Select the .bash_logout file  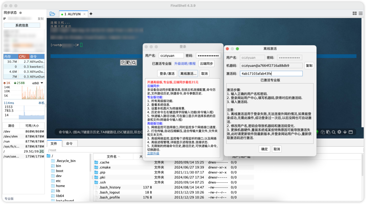pos(174,192)
